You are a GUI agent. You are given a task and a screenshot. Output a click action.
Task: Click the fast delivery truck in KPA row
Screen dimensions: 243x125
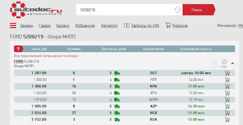(117, 86)
